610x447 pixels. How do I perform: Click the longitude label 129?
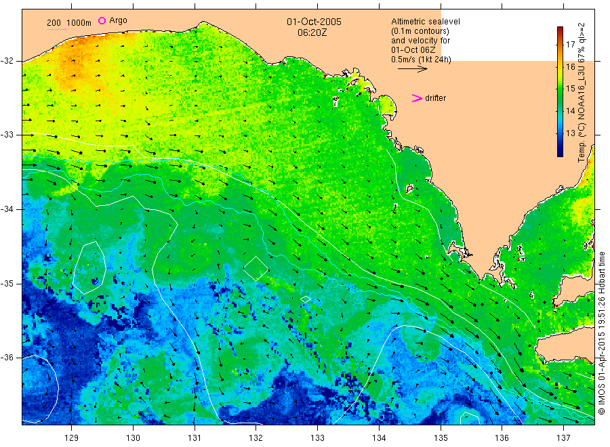pos(72,438)
